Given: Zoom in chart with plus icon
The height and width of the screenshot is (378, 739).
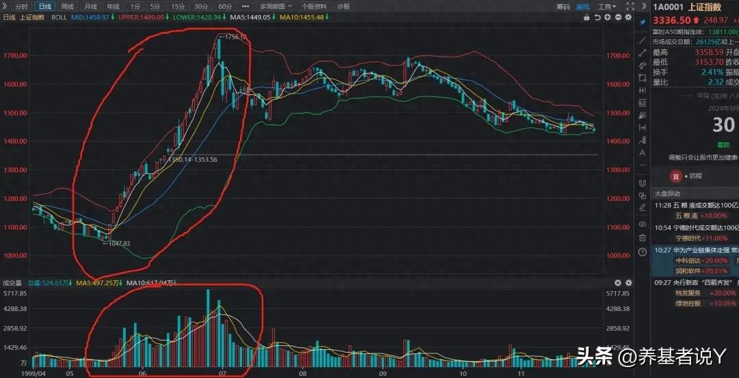Looking at the screenshot, I should 608,17.
